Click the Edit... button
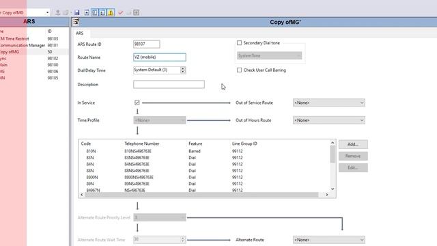Viewport: 437px width, 246px height. coord(353,167)
